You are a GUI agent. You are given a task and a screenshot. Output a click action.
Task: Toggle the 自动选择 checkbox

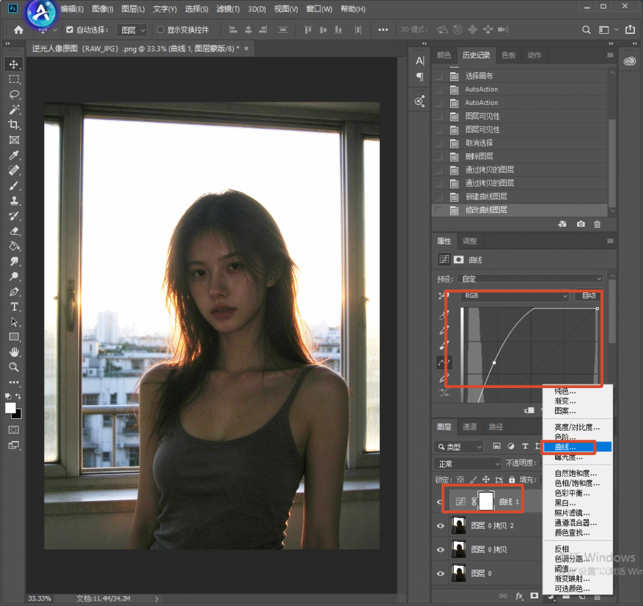coord(70,30)
